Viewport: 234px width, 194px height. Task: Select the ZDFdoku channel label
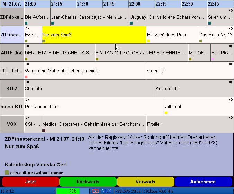click(12, 17)
